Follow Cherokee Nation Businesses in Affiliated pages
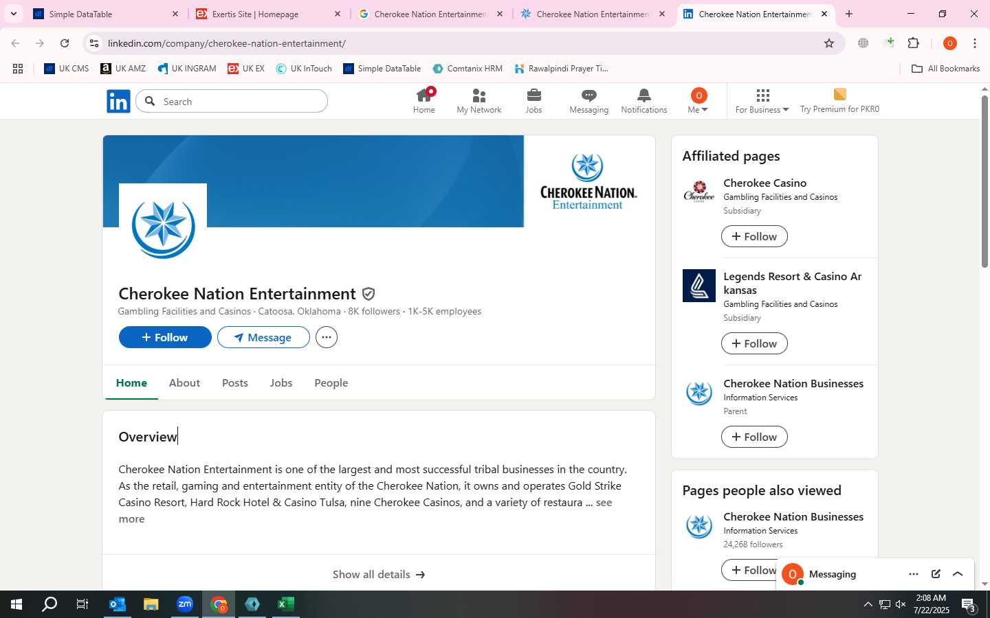The image size is (990, 618). click(754, 437)
